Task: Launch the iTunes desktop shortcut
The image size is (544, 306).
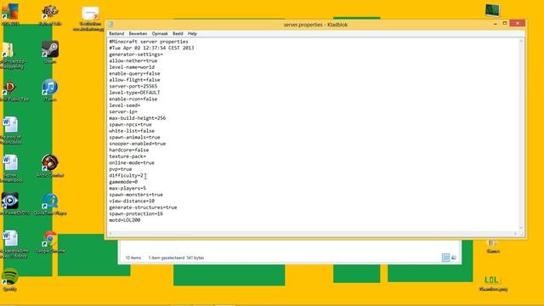Action: (x=50, y=89)
